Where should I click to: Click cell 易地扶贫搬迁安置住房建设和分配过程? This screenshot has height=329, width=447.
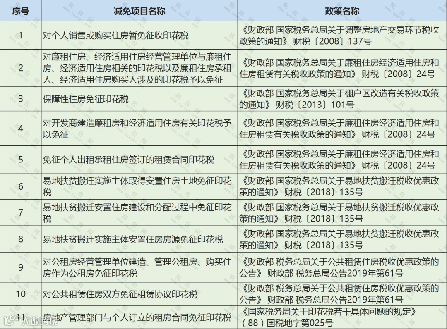click(139, 212)
